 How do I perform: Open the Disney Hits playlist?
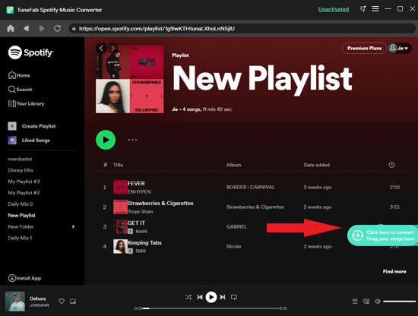click(21, 170)
